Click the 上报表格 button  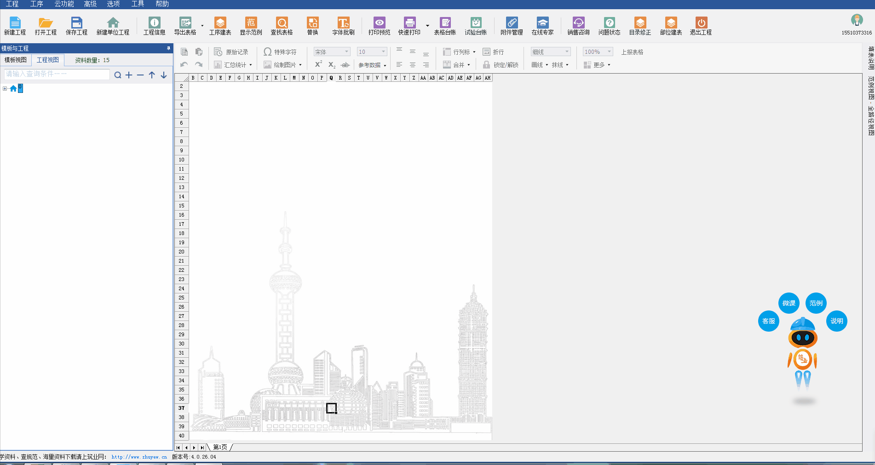632,52
